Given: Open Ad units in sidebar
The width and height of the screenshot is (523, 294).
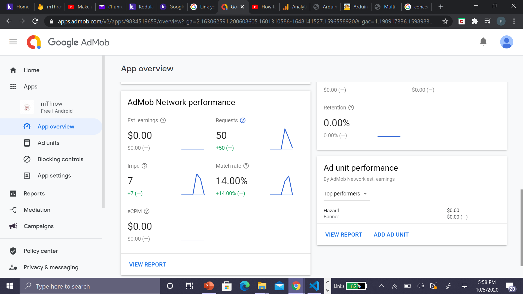Looking at the screenshot, I should pyautogui.click(x=48, y=143).
